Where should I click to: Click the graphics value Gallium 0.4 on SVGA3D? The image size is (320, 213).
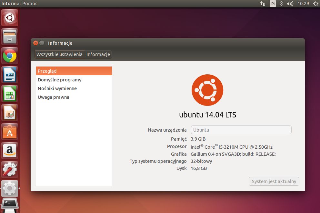point(233,154)
